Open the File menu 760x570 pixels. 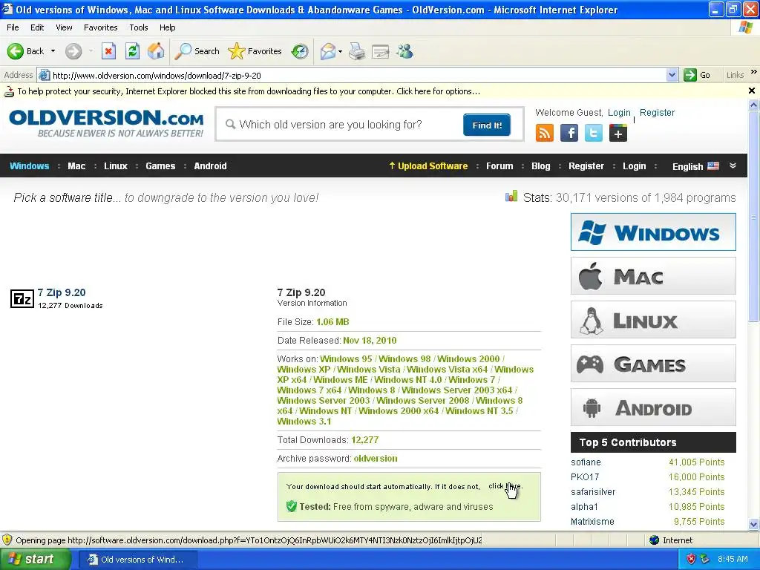(13, 27)
